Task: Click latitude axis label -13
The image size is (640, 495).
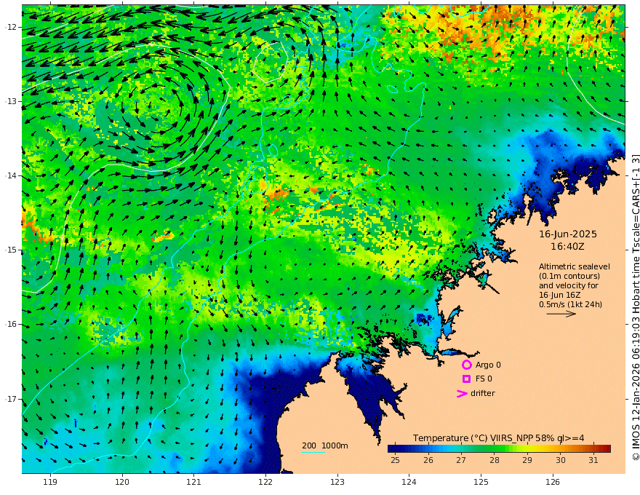Action: coord(11,101)
